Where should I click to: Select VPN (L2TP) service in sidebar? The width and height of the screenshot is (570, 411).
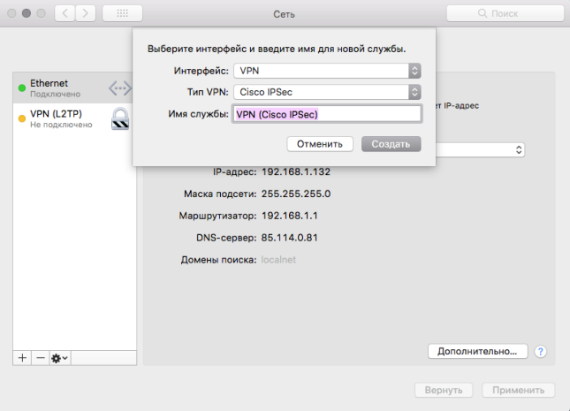tap(74, 118)
